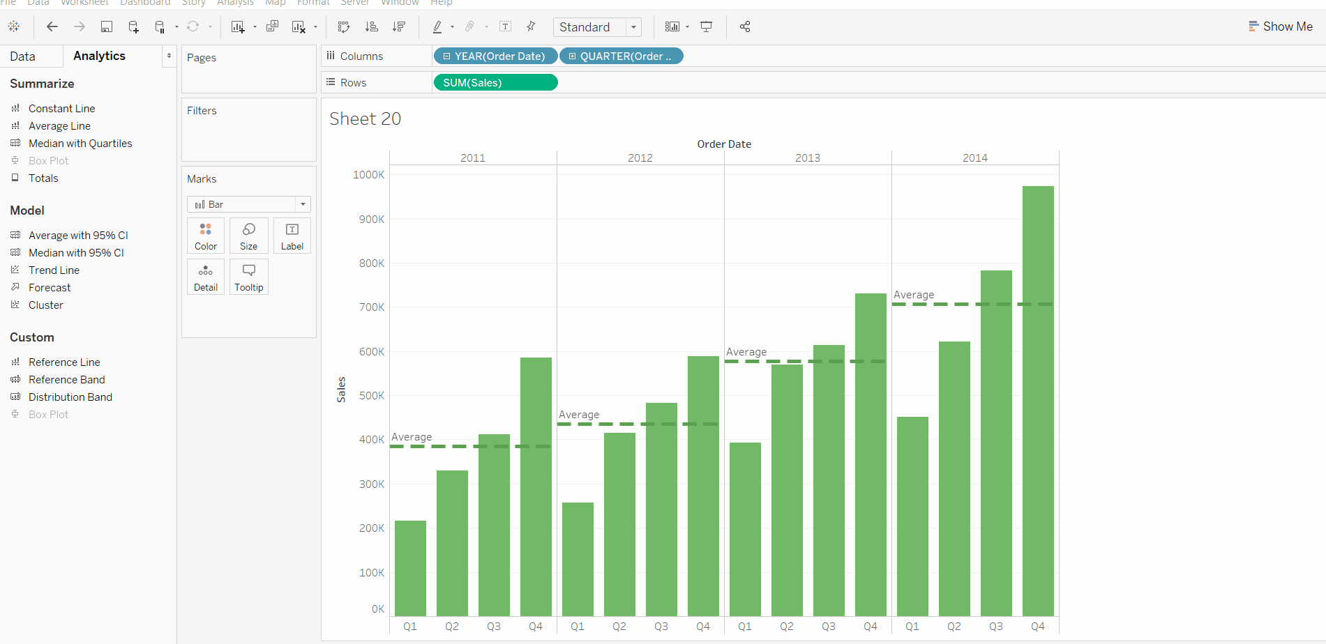The image size is (1326, 644).
Task: Open the Analysis menu
Action: pos(235,3)
